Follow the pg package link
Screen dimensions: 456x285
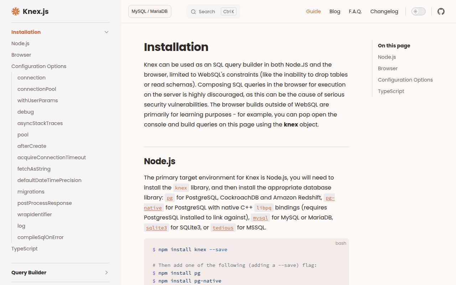[x=170, y=198]
